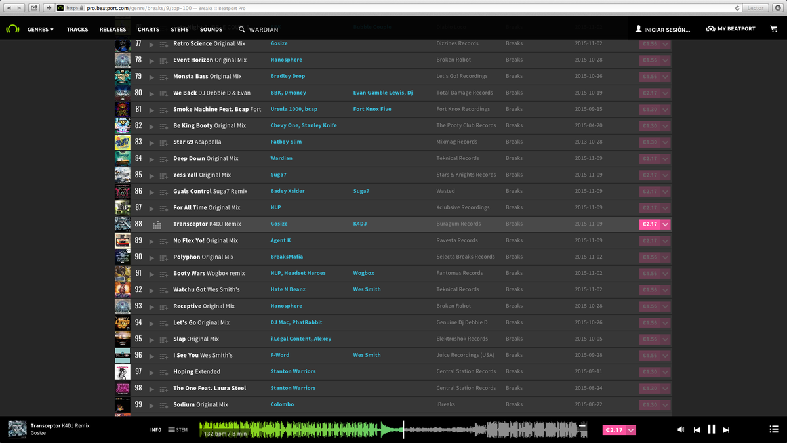Skip to the next track
The width and height of the screenshot is (787, 443).
[726, 430]
